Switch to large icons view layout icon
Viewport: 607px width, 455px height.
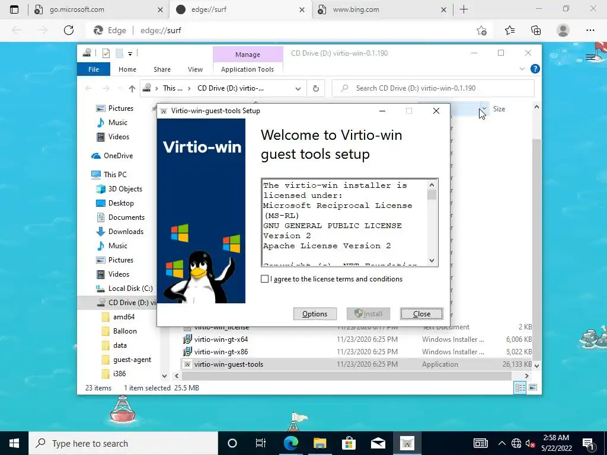coord(533,387)
